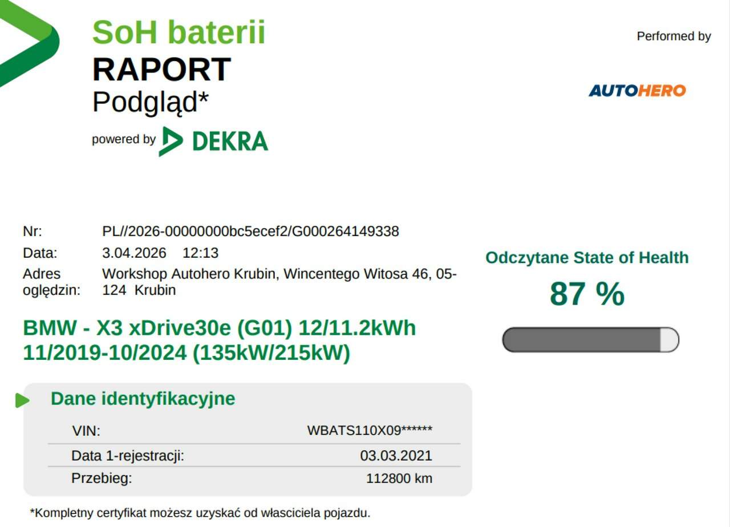Click the report date 3.04.2026
This screenshot has height=527, width=730.
tap(135, 253)
